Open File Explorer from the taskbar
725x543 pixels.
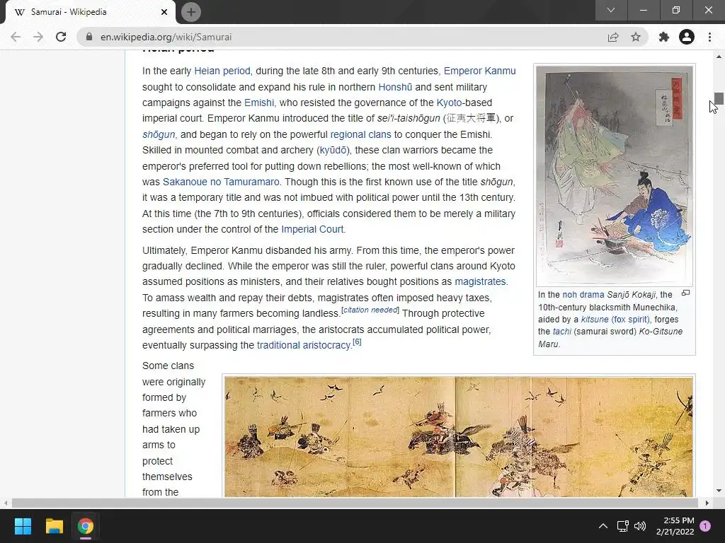[x=54, y=526]
